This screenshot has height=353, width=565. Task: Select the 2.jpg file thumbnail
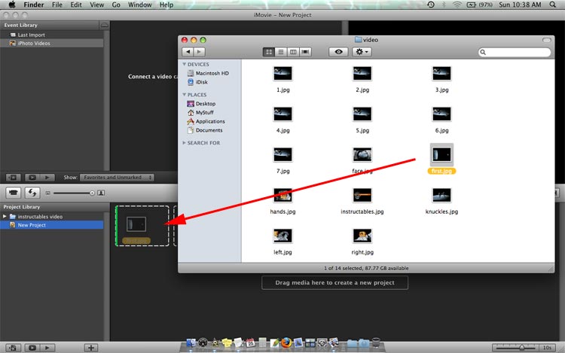click(x=362, y=74)
